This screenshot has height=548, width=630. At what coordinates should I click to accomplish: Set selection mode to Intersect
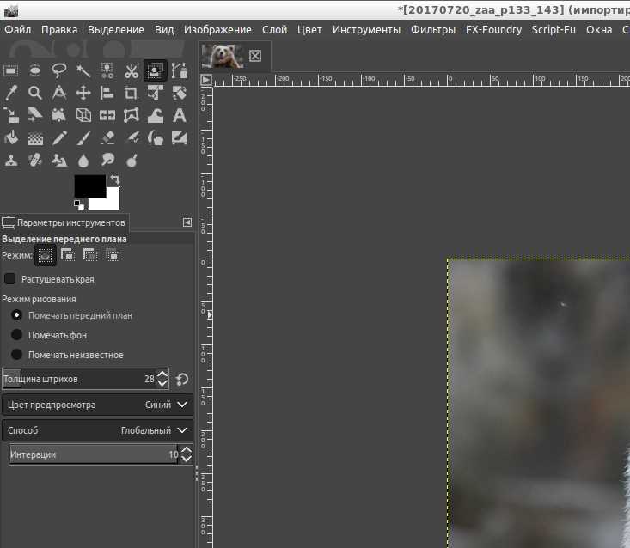click(x=113, y=255)
